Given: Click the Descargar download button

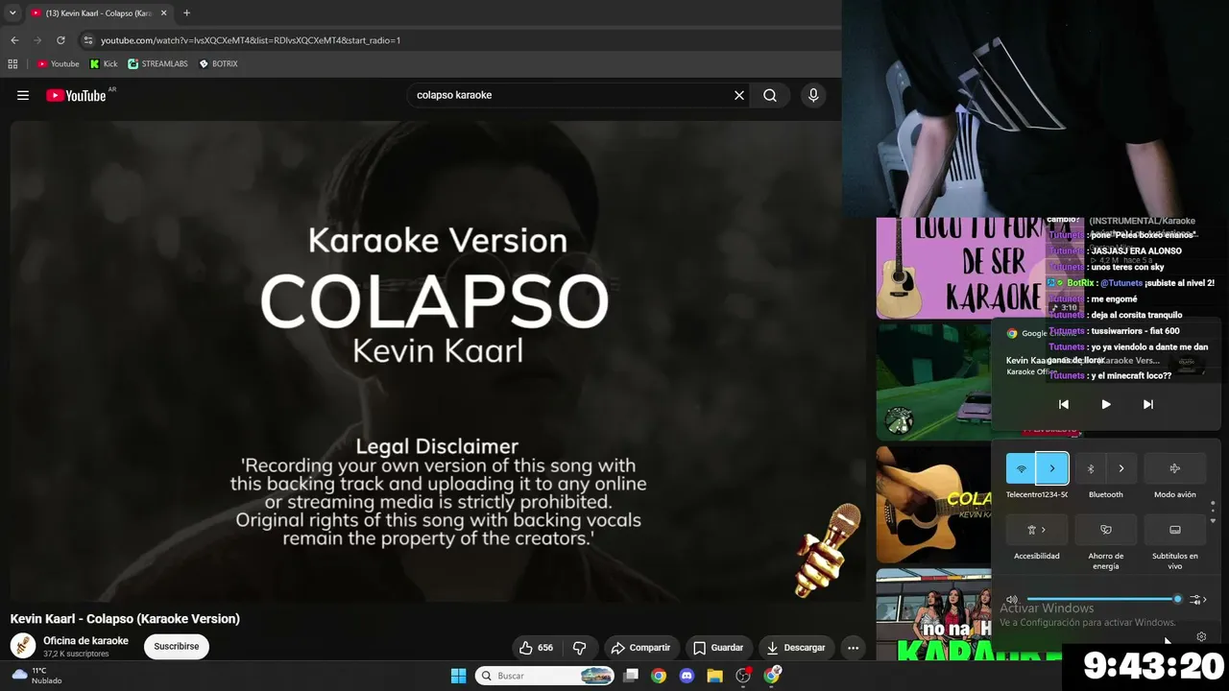Looking at the screenshot, I should coord(796,648).
